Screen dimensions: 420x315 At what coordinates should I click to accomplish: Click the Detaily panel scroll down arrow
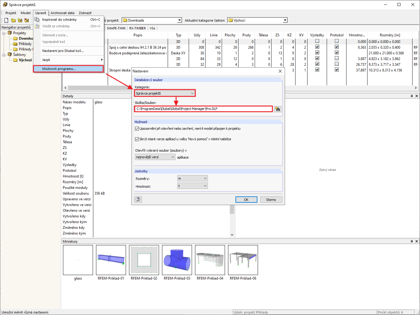[232, 235]
